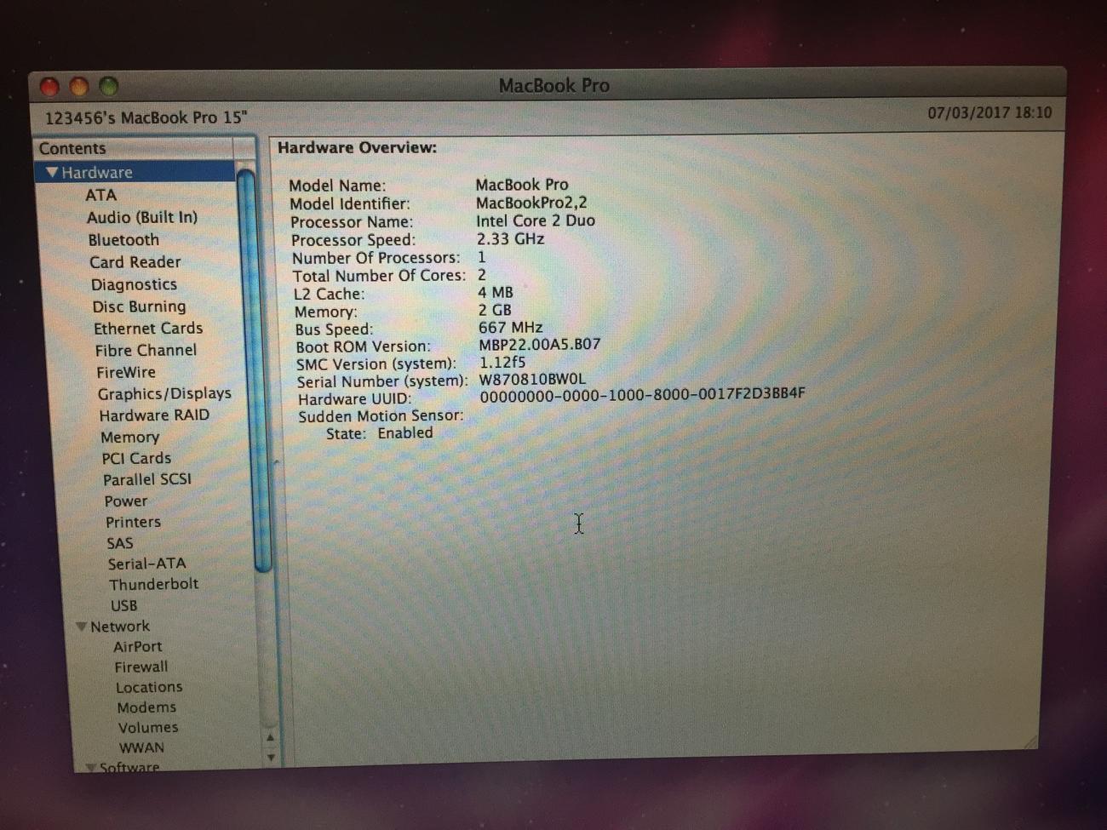
Task: Click the window resize grip corner
Action: point(1030,742)
